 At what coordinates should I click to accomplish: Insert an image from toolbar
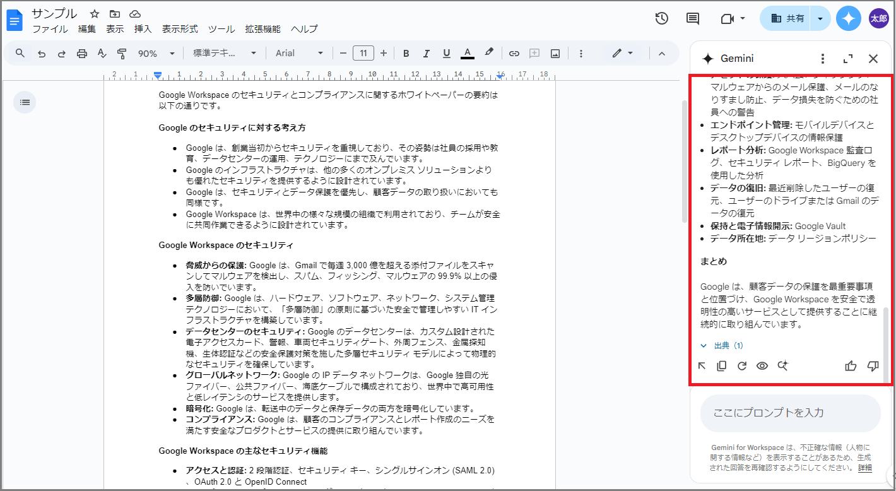point(555,54)
